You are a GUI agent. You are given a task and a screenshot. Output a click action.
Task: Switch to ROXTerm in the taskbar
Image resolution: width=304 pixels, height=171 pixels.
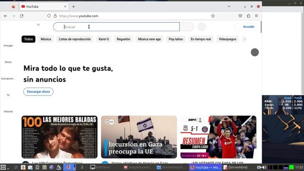(x=100, y=167)
